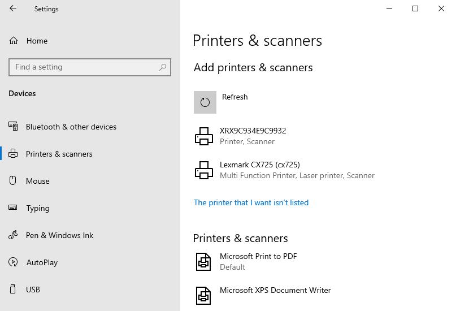Click the Refresh circular arrow icon
The height and width of the screenshot is (311, 456).
[x=205, y=102]
